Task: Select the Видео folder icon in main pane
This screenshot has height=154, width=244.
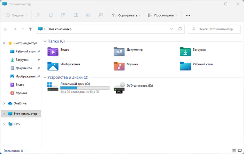Action: click(x=53, y=51)
